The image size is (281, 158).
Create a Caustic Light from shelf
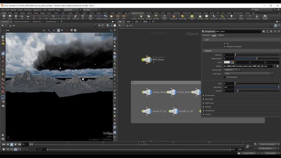pos(214,17)
